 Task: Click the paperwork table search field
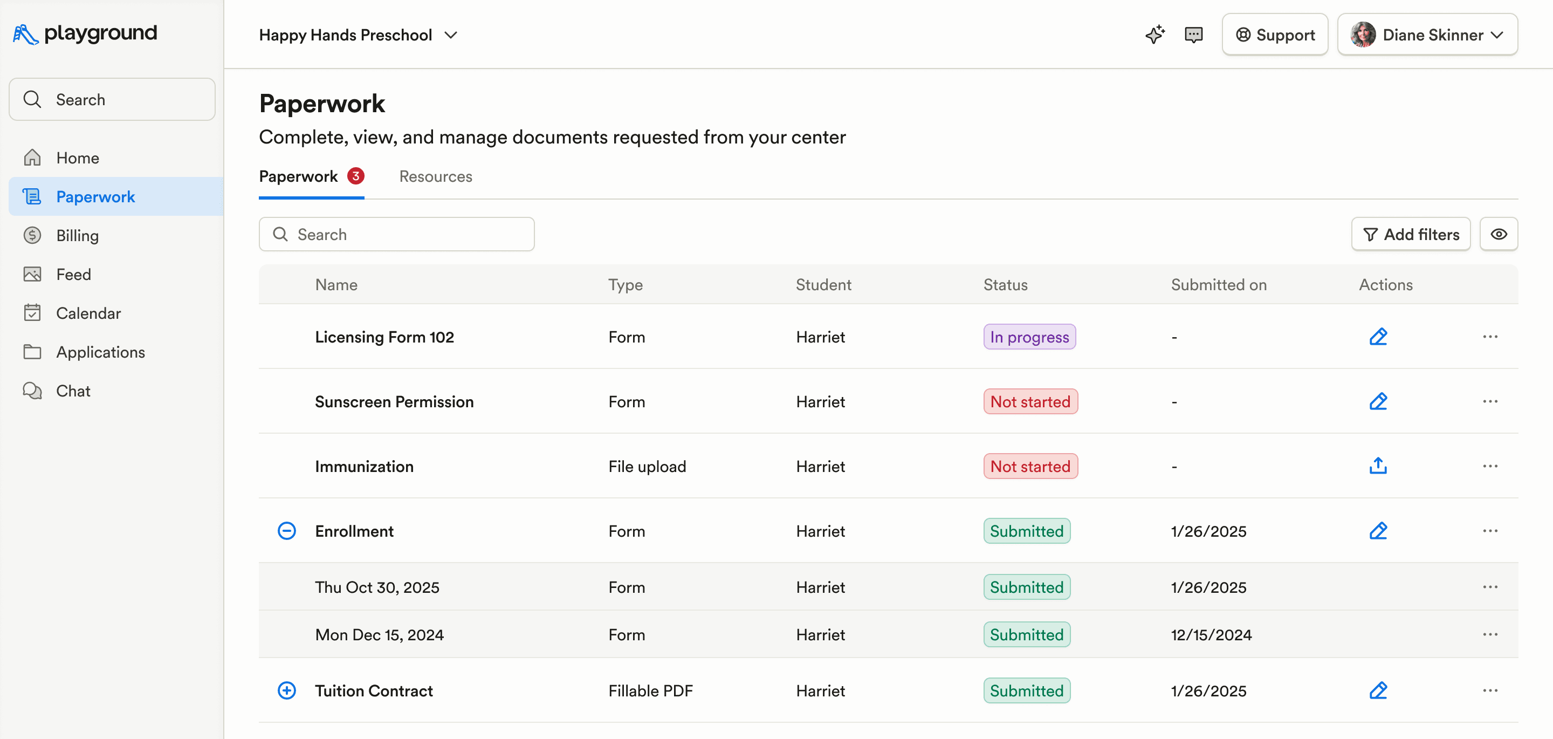[396, 234]
